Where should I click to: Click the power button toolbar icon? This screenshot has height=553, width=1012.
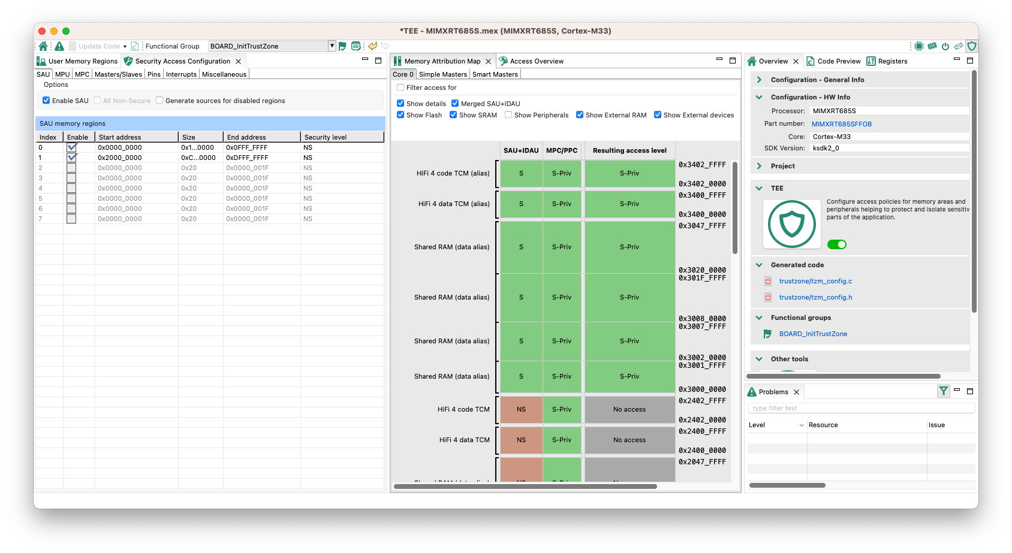click(945, 46)
